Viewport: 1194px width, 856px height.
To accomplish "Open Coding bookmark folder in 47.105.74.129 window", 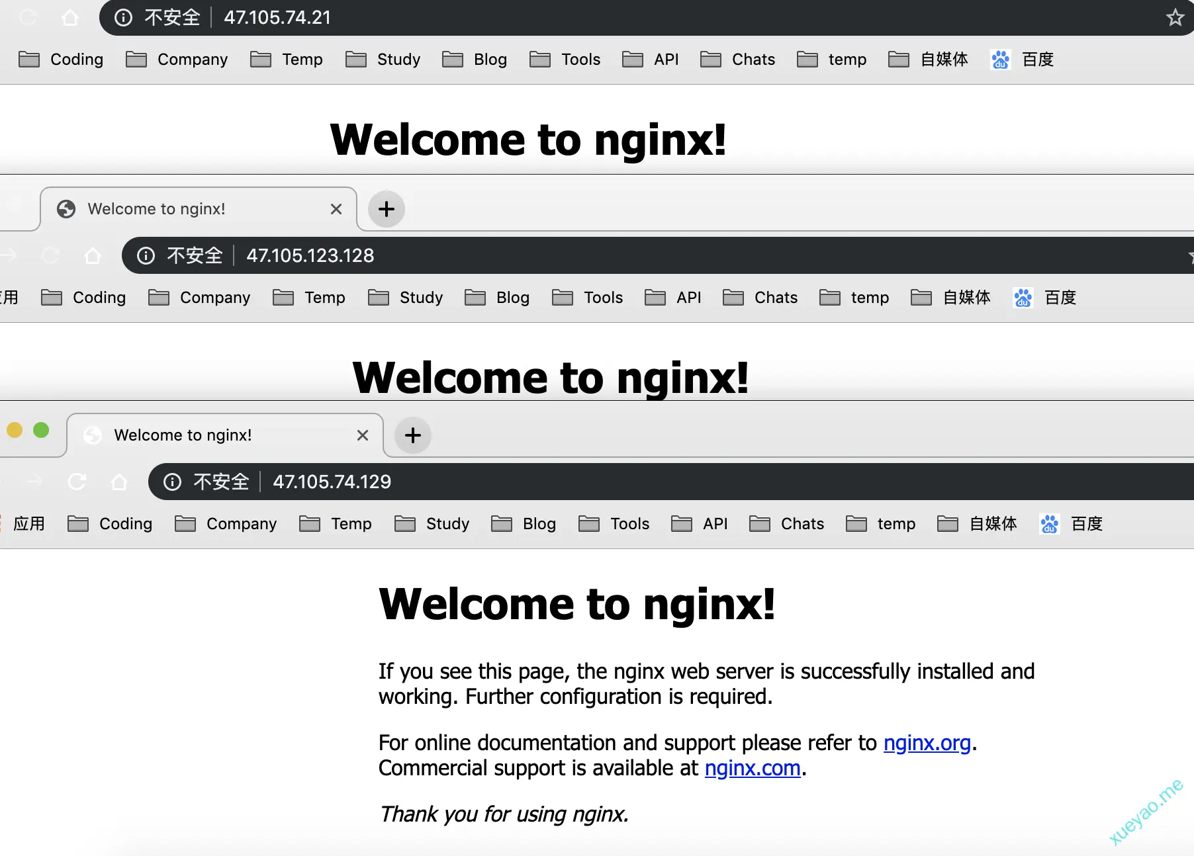I will tap(110, 524).
